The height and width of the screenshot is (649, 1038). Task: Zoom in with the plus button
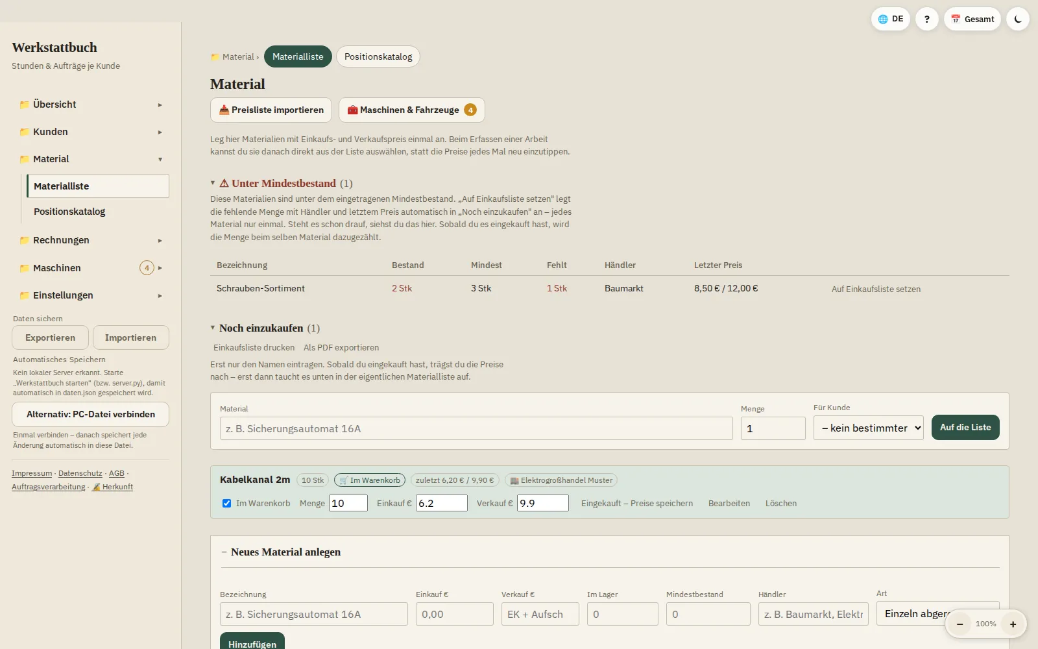(1013, 624)
